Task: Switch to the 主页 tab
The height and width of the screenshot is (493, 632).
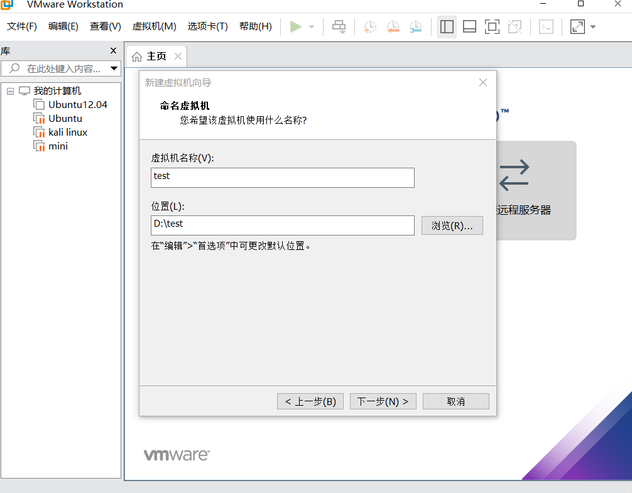Action: pyautogui.click(x=156, y=56)
